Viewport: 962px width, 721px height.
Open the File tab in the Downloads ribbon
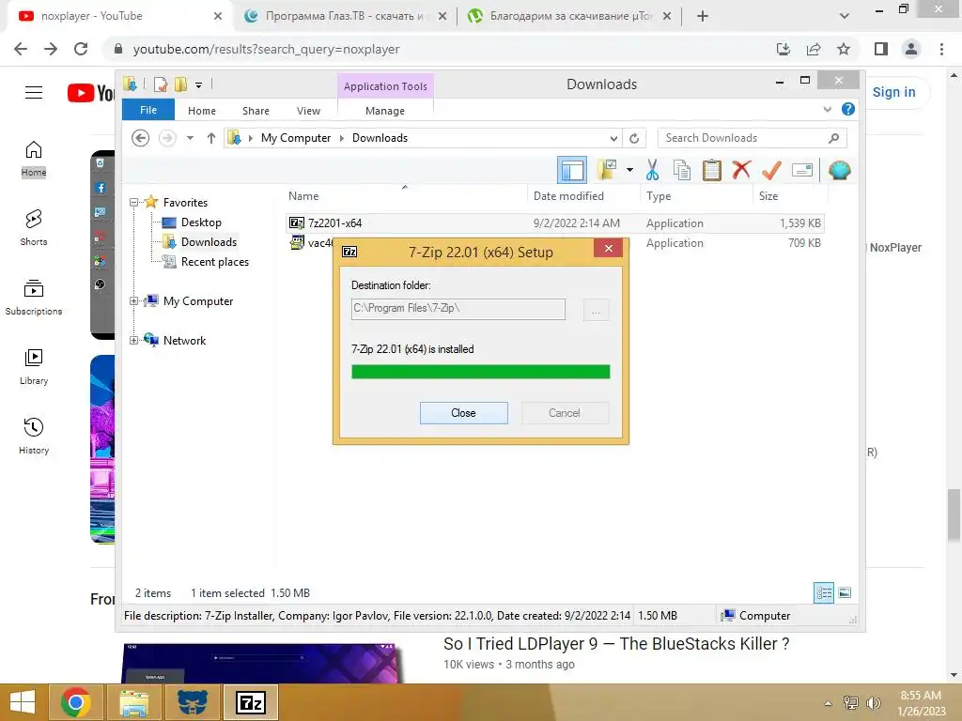coord(147,110)
